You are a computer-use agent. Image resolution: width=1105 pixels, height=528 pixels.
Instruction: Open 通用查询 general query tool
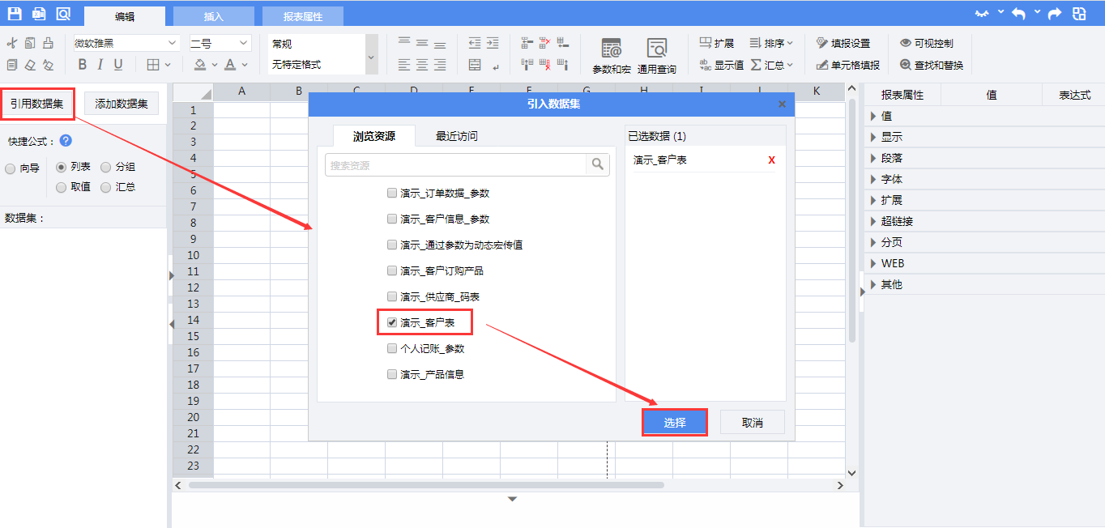[656, 55]
